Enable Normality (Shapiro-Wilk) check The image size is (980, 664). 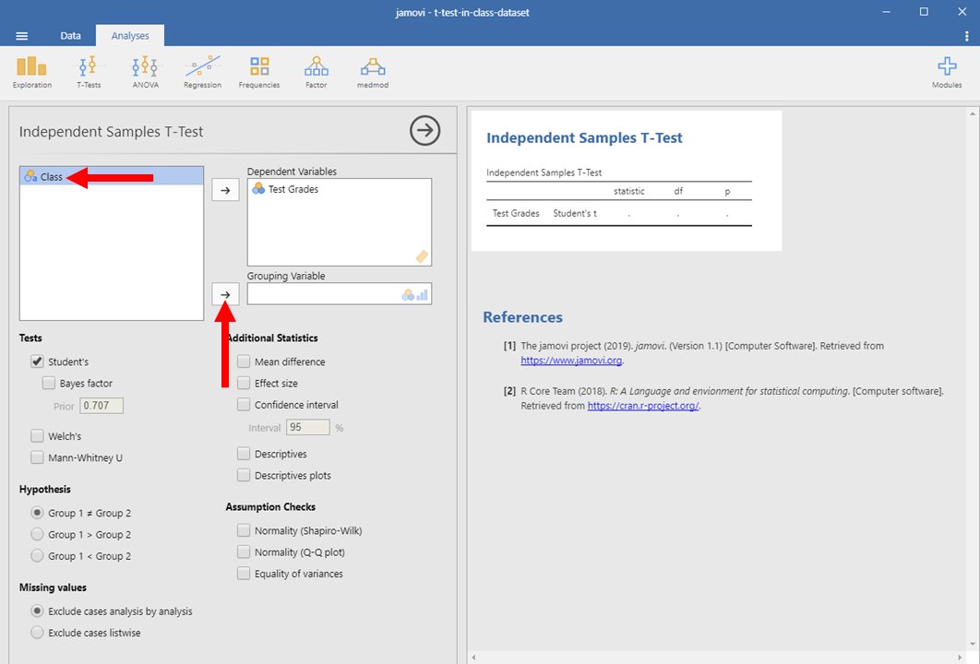coord(244,531)
